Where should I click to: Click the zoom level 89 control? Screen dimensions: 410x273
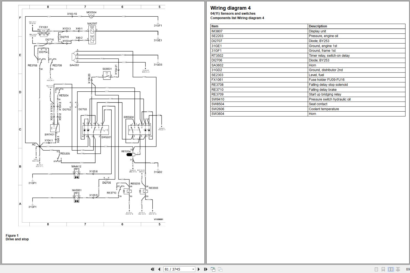click(408, 269)
